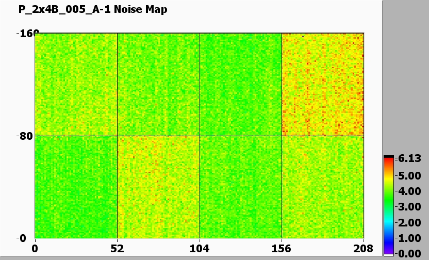Click the 80 label on the vertical axis
Viewport: 429px width, 260px height.
(25, 136)
